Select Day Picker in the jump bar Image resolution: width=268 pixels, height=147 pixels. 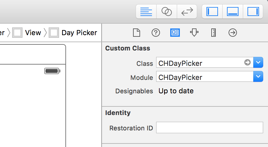point(79,33)
